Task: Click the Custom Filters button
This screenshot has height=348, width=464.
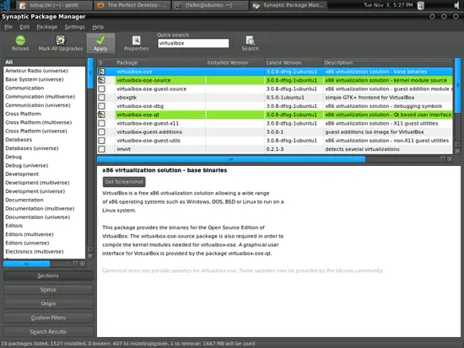Action: [48, 318]
